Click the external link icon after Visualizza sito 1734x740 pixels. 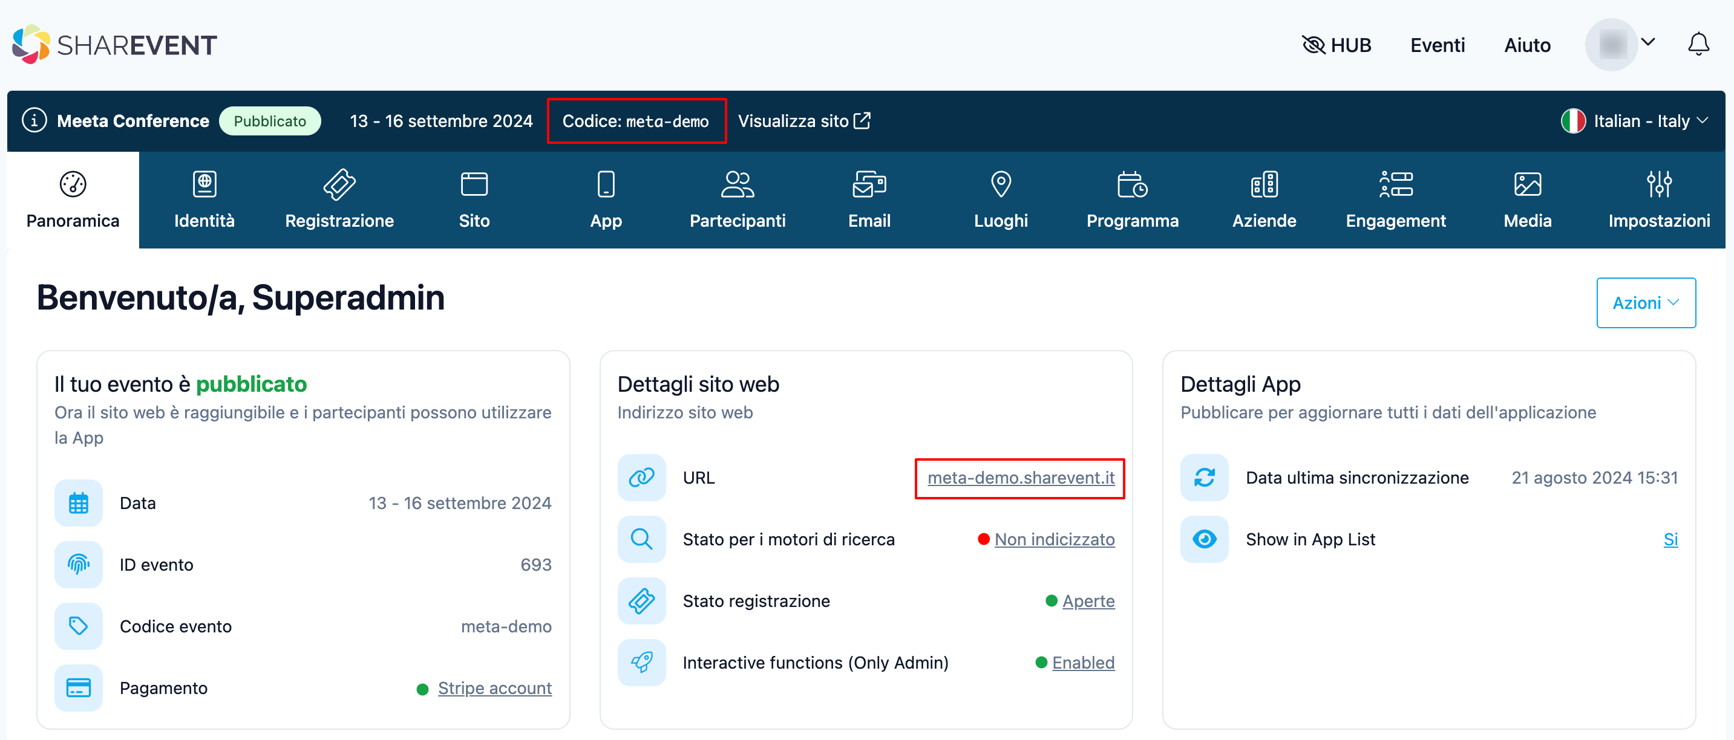click(x=862, y=120)
